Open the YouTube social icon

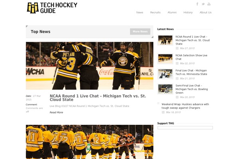[209, 4]
